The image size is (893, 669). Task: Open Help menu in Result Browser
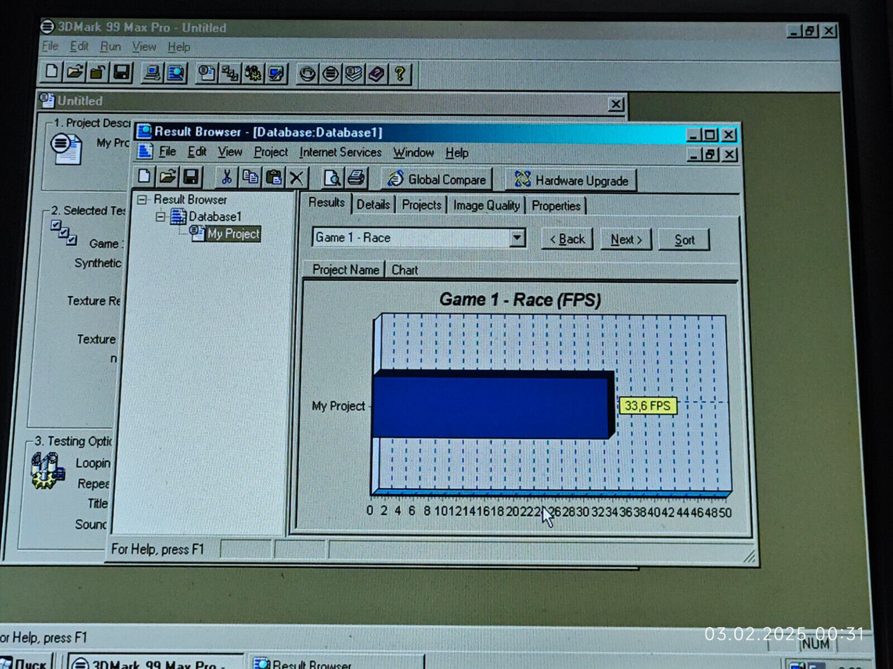tap(457, 153)
